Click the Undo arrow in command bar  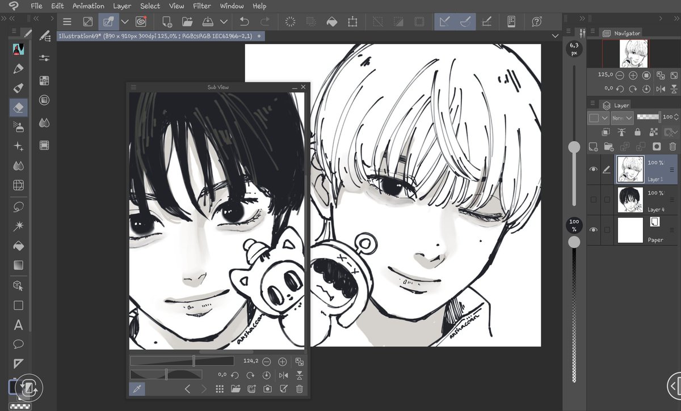coord(245,22)
